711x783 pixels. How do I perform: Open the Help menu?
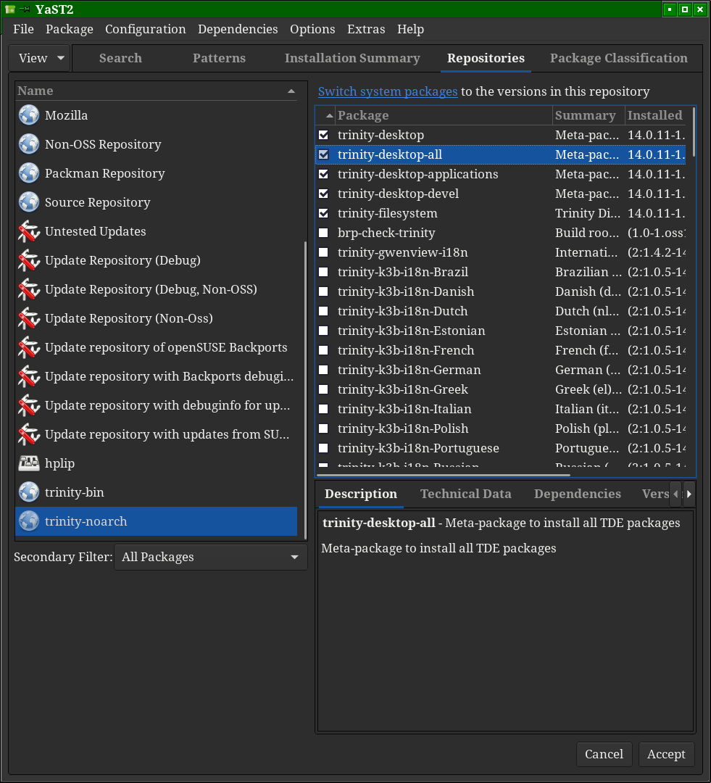pos(410,29)
